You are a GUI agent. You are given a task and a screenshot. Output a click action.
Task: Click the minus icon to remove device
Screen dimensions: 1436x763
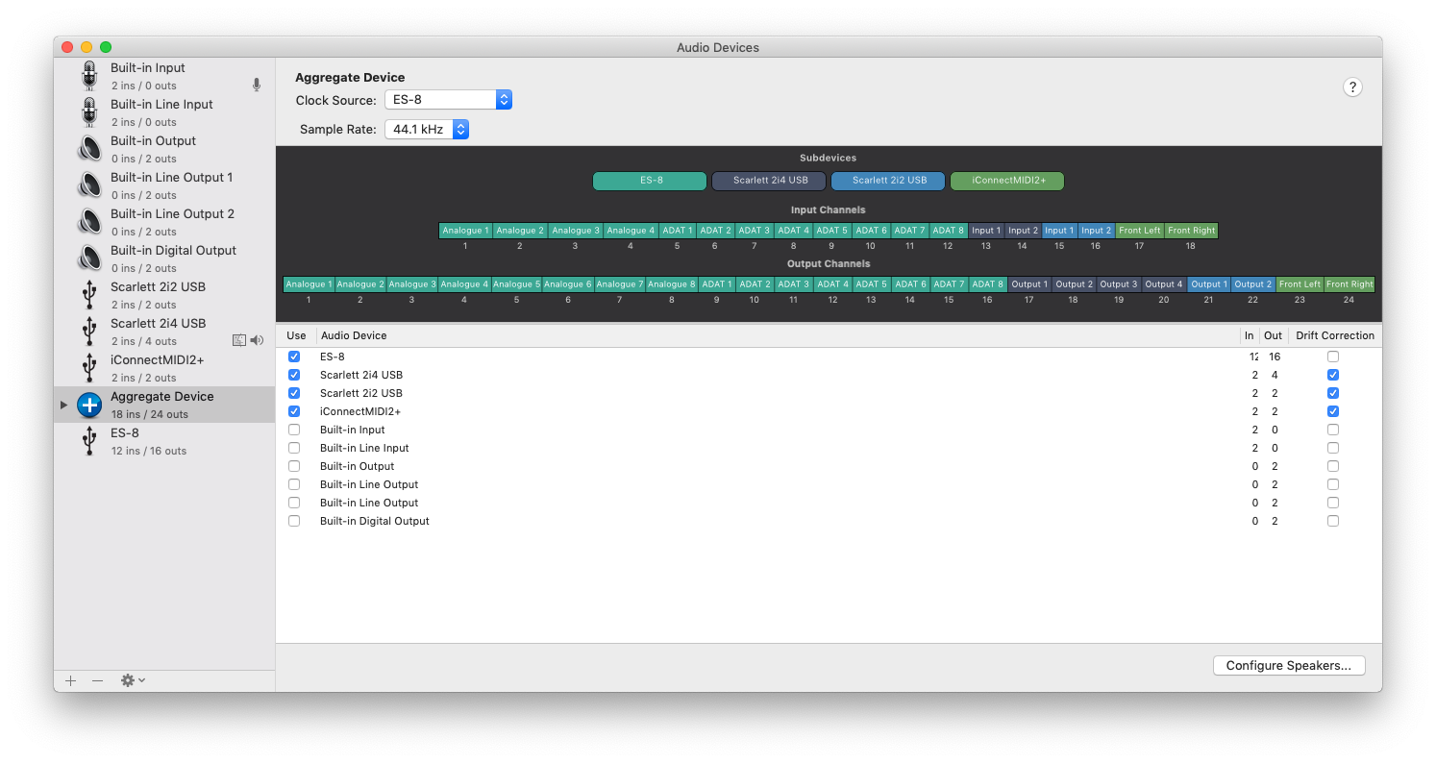97,680
